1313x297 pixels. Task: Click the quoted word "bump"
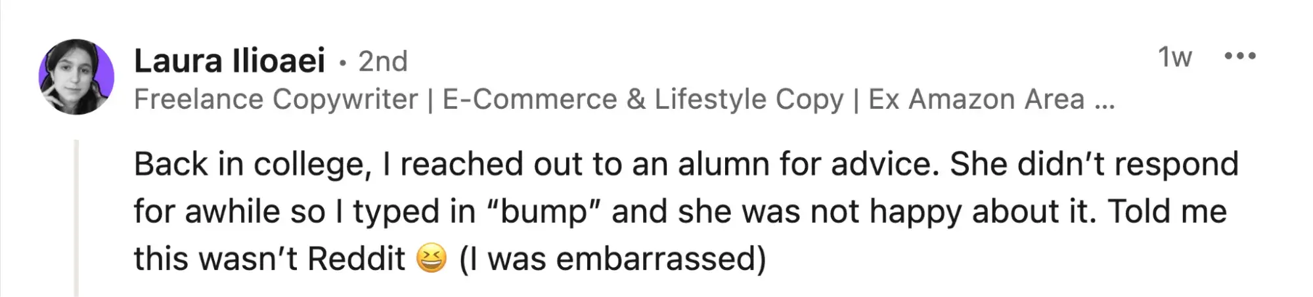point(543,212)
